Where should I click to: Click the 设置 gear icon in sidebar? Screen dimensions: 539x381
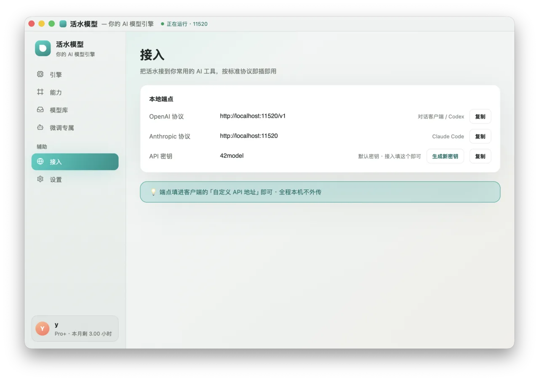click(x=40, y=179)
